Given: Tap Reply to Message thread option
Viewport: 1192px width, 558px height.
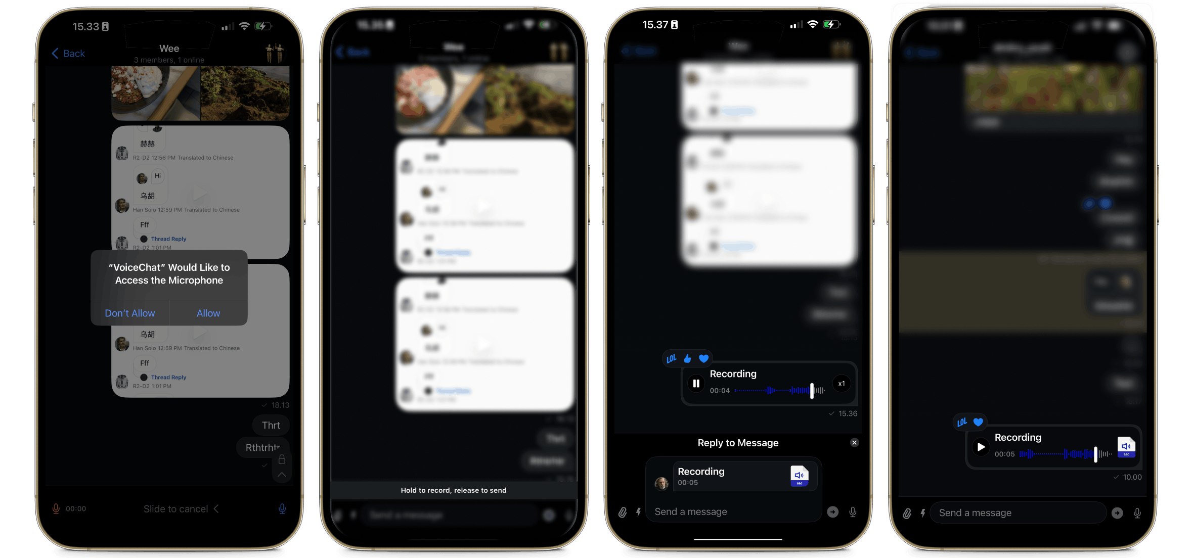Looking at the screenshot, I should (739, 442).
